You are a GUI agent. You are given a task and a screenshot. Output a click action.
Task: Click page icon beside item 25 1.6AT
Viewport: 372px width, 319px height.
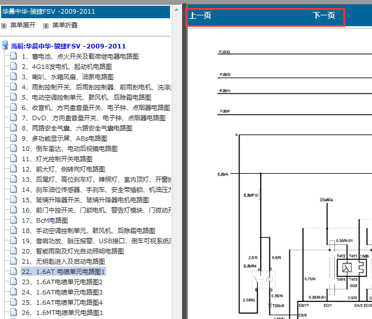coord(14,302)
